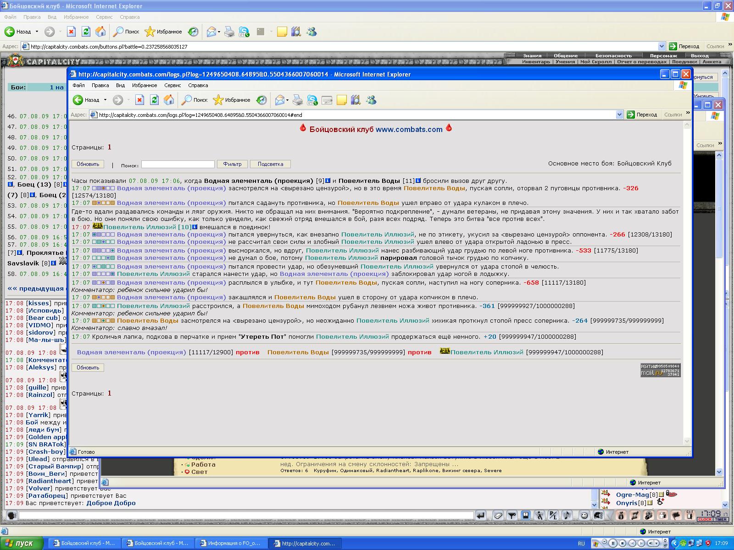Click the Stop icon in the log window toolbar
Image resolution: width=734 pixels, height=550 pixels.
coord(139,100)
